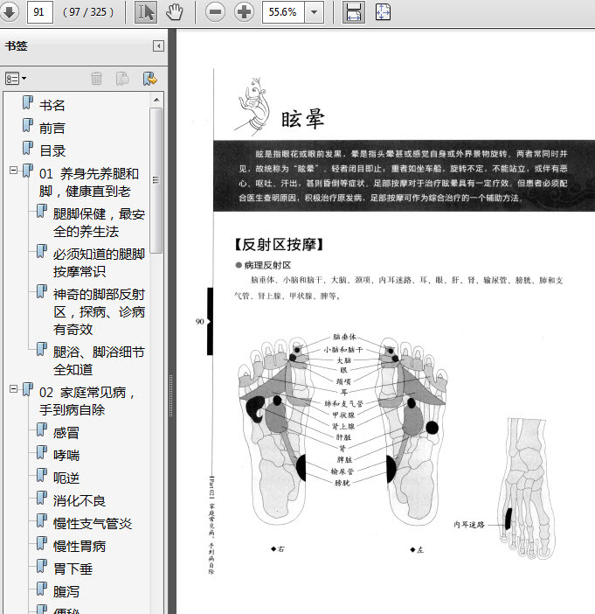Viewport: 595px width, 614px height.
Task: Open the 呃逆 bookmark
Action: pyautogui.click(x=66, y=478)
